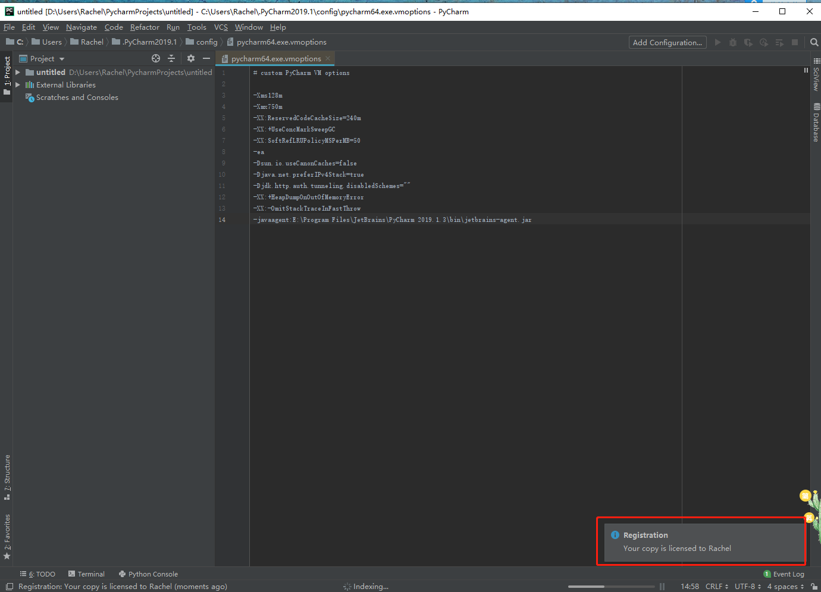The image size is (821, 592).
Task: Click the Registration notification balloon
Action: (x=704, y=542)
